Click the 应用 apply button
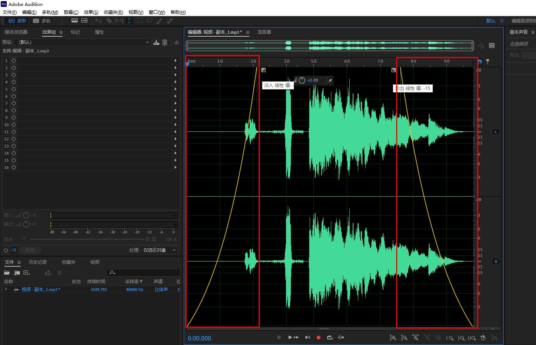This screenshot has width=536, height=345. tap(30, 250)
